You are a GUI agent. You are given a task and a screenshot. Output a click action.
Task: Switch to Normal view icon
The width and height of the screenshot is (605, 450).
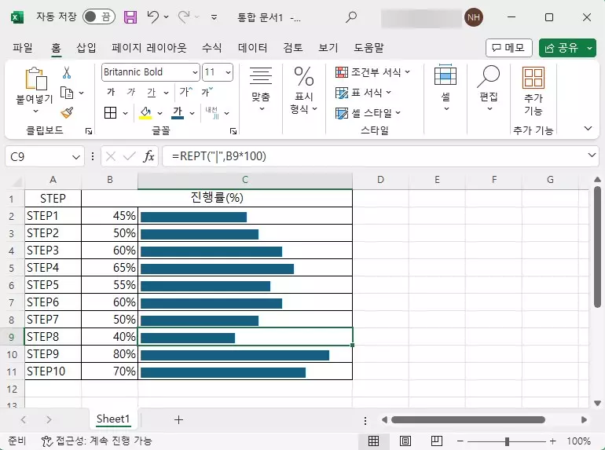[x=373, y=441]
